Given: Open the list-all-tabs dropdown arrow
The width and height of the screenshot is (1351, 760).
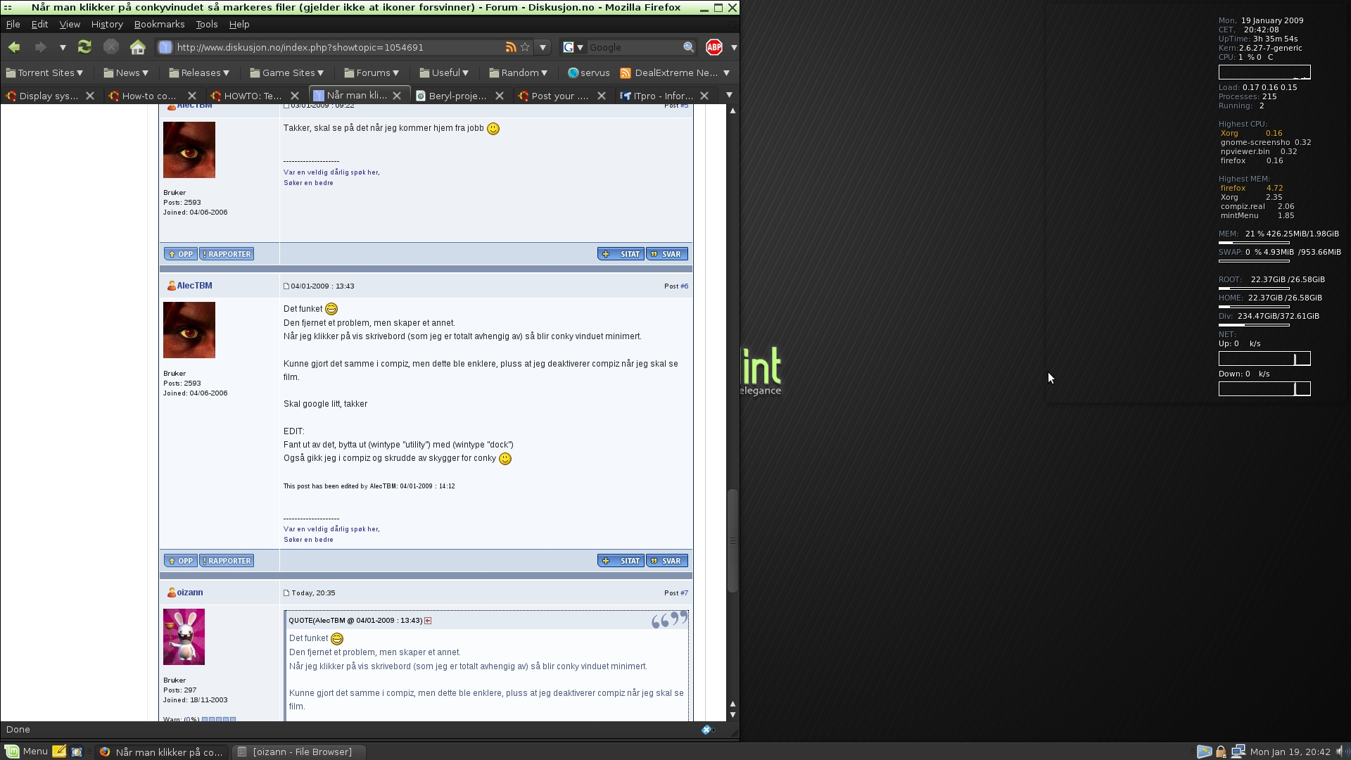Looking at the screenshot, I should [x=729, y=95].
